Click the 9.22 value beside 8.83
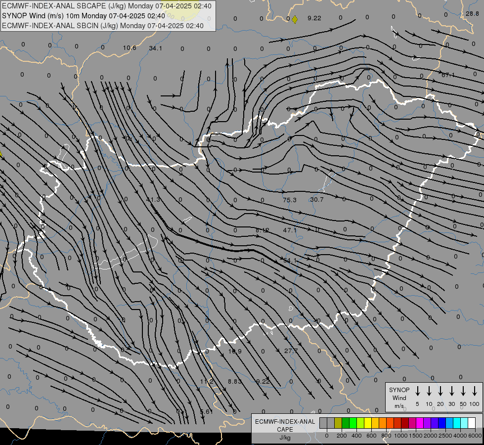Viewport: 484px width, 445px height. [263, 382]
